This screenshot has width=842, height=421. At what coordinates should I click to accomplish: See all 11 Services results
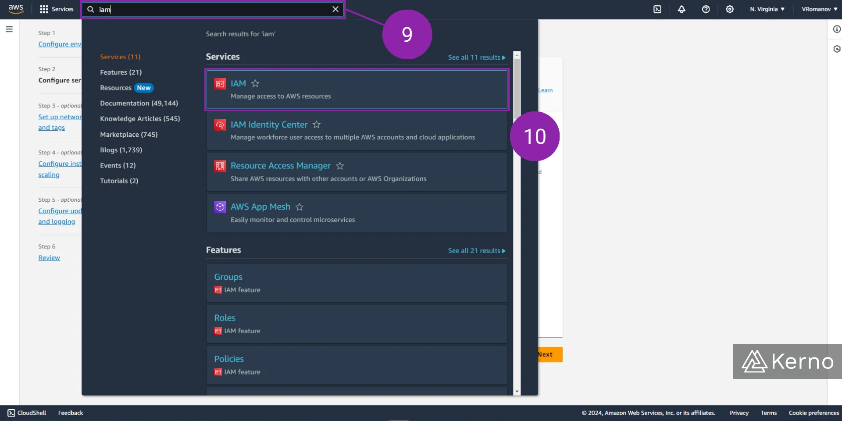click(x=477, y=57)
